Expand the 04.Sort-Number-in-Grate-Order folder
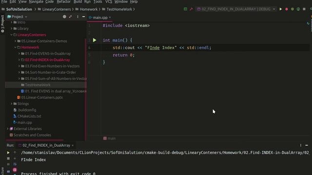The image size is (312, 175). (x=19, y=72)
